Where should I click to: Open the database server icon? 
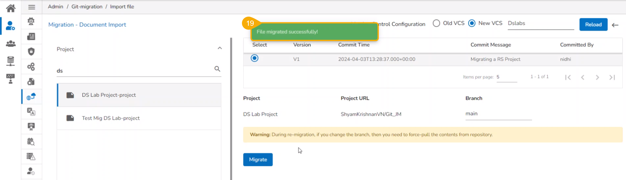[10, 61]
